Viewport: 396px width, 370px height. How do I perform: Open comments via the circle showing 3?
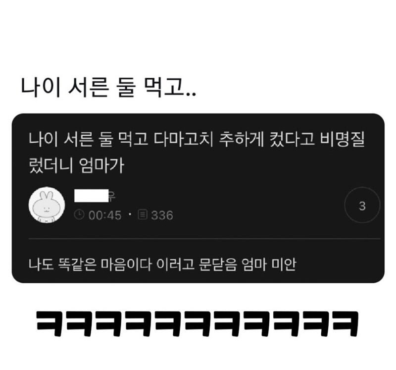click(362, 205)
